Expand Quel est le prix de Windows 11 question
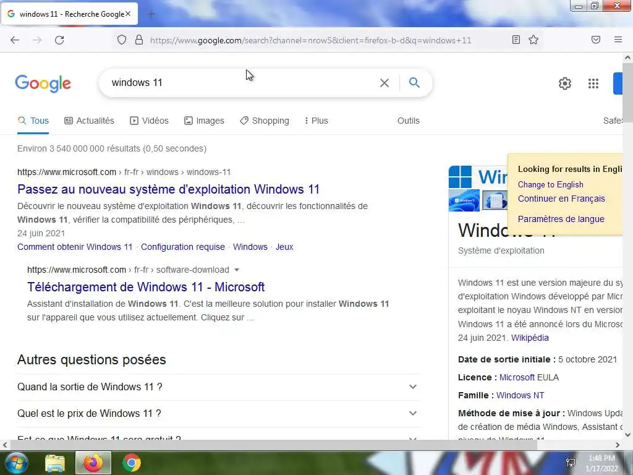The image size is (633, 475). [218, 413]
